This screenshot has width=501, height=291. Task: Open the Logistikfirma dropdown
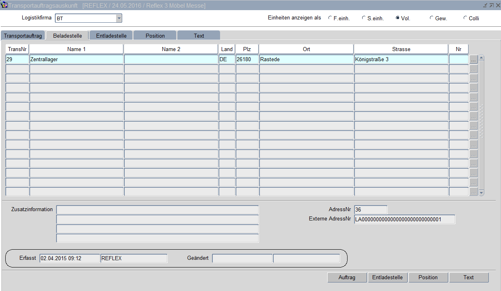point(119,18)
